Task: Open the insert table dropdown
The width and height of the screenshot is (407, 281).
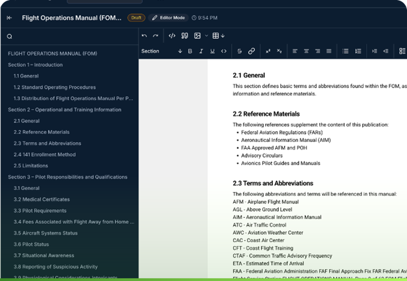Action: click(219, 36)
